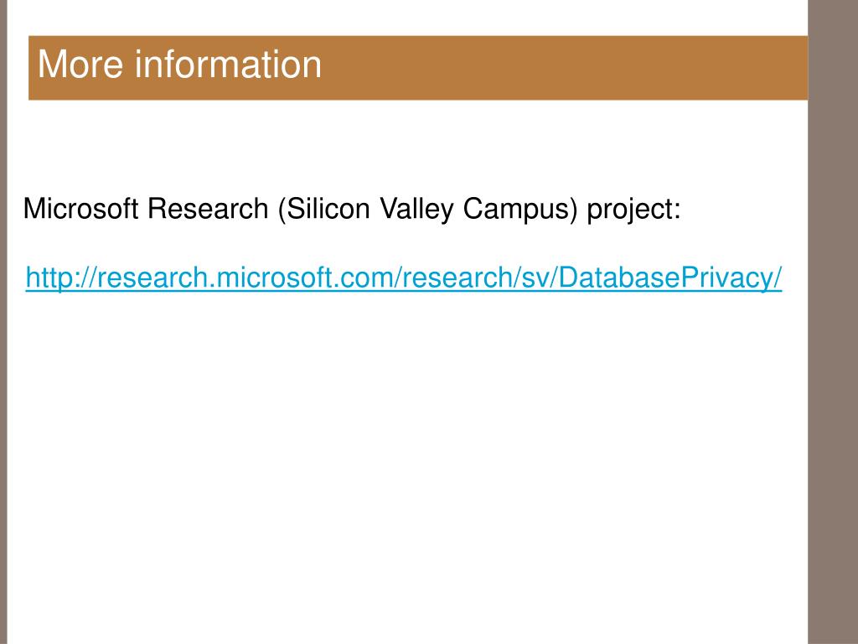Click the word 'More' in the heading
The height and width of the screenshot is (644, 858).
click(x=80, y=65)
